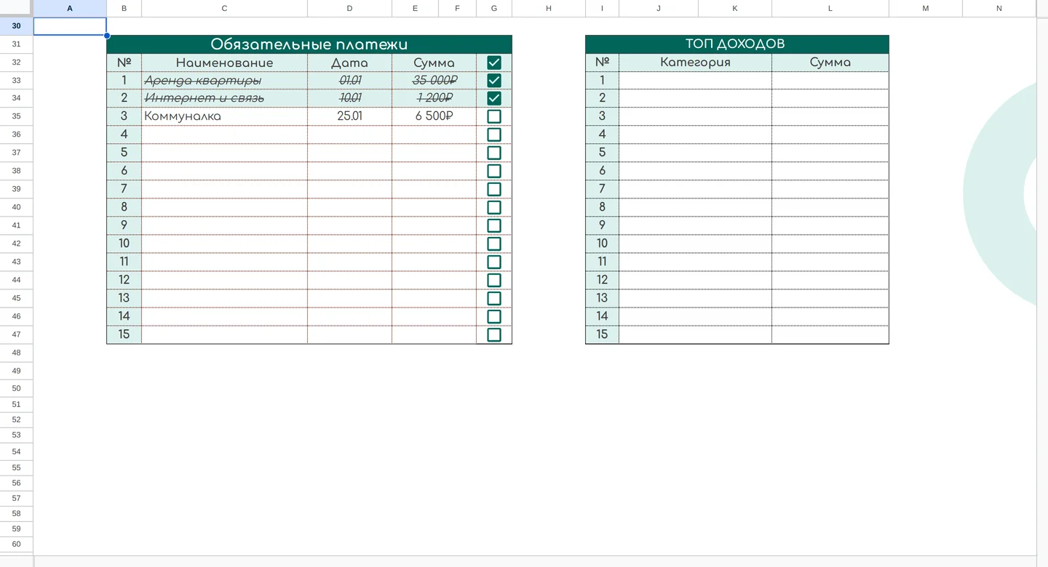The width and height of the screenshot is (1048, 567).
Task: Select the struck-through 35 000₽ amount cell
Action: [x=434, y=80]
